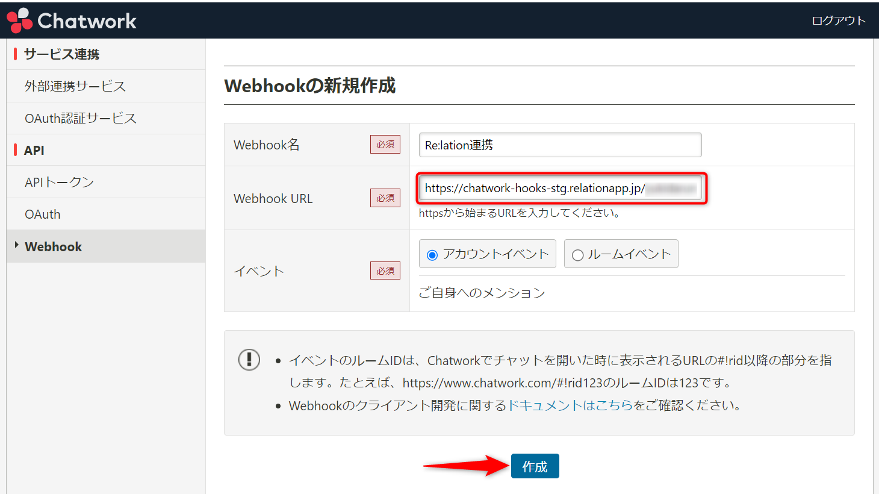Click the ご自身へのメンション text
879x494 pixels.
click(482, 293)
